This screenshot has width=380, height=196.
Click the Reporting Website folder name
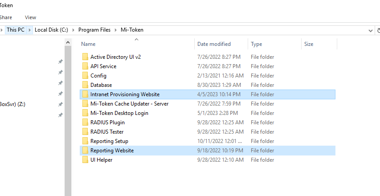[112, 151]
